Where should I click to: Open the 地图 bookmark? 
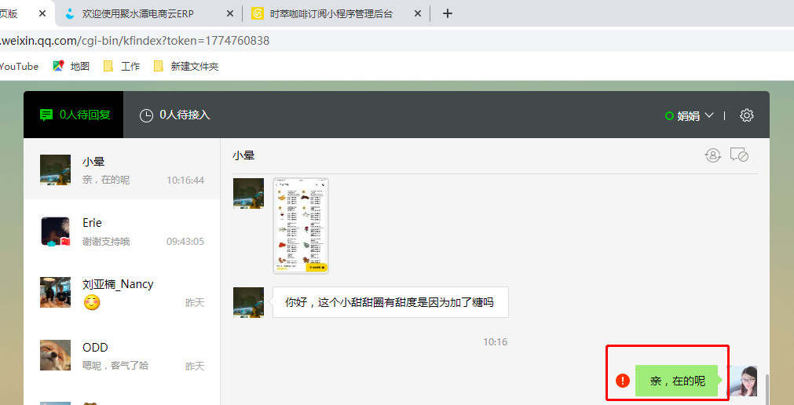coord(71,66)
